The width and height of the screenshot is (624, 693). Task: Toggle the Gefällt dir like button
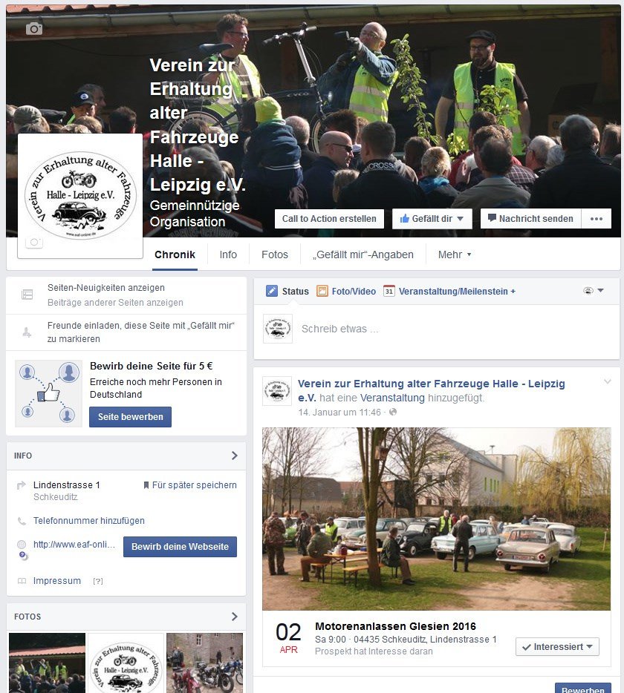(432, 219)
